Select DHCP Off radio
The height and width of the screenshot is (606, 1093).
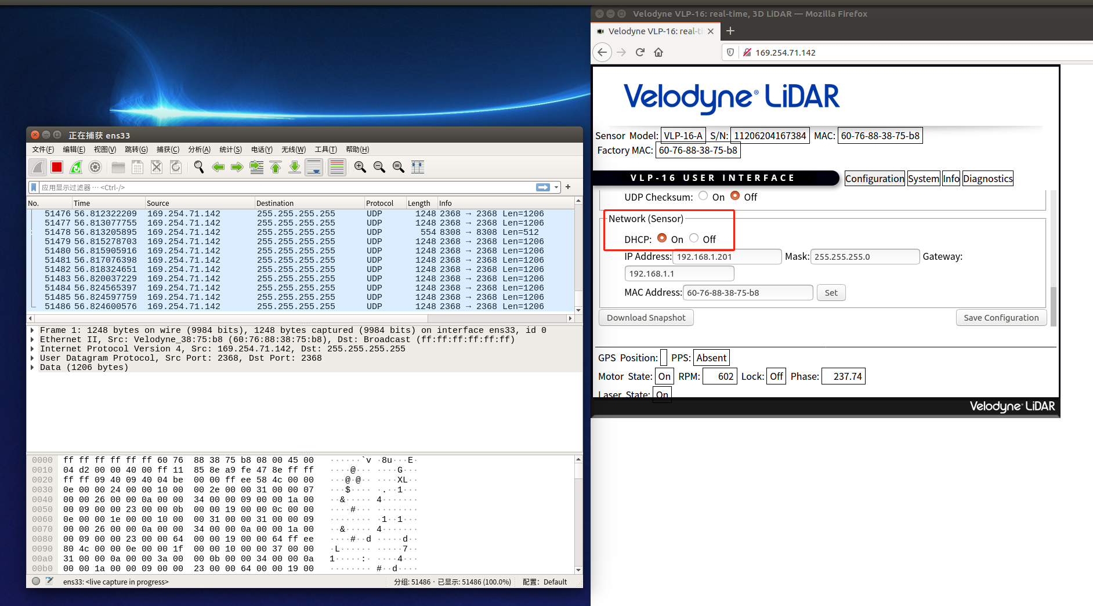[x=694, y=238]
